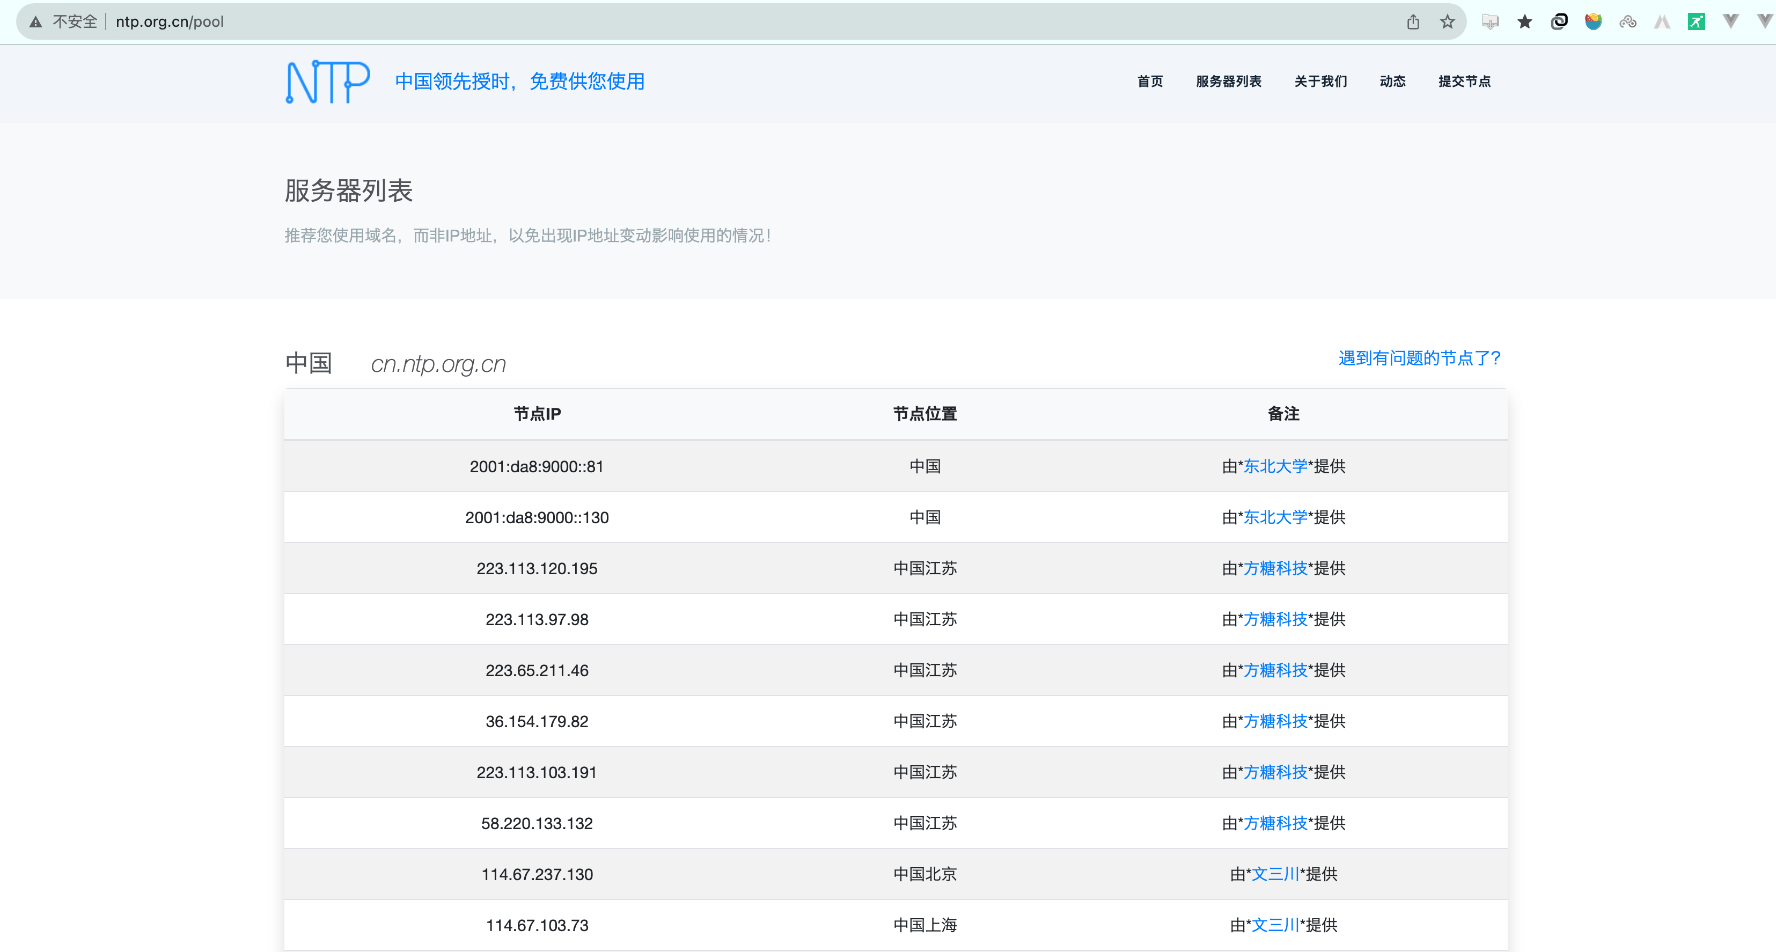Click 中国江苏 in the 223.113.120.195 row
1776x952 pixels.
click(x=924, y=568)
